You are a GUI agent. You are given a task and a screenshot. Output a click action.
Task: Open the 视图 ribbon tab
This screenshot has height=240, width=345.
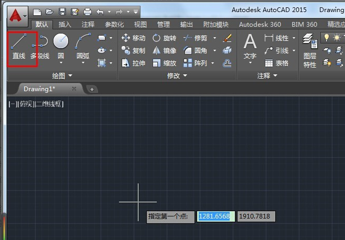pos(141,24)
